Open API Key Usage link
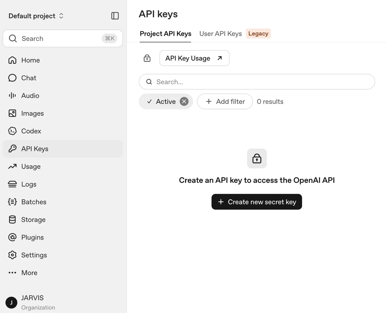386x313 pixels. pos(194,58)
